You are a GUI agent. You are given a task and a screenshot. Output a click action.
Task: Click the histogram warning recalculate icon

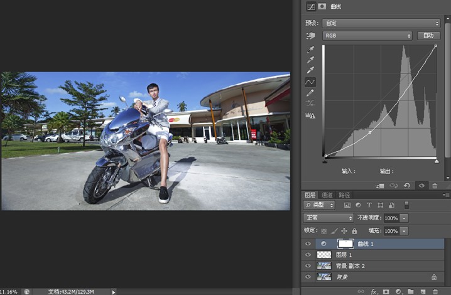click(x=310, y=115)
